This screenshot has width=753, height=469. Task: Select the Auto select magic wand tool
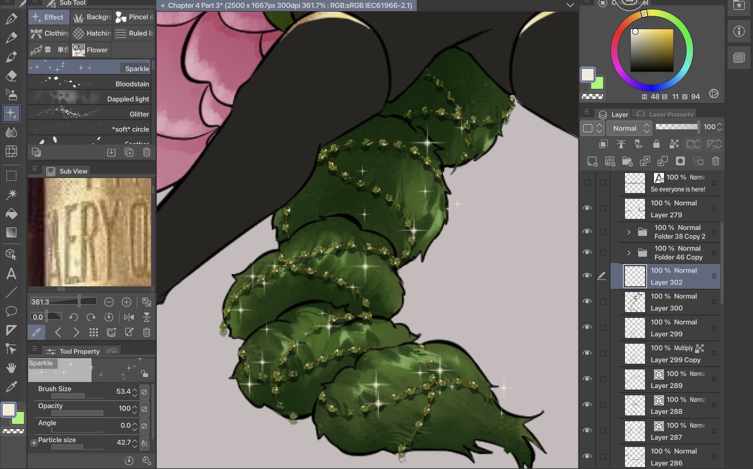coord(11,194)
